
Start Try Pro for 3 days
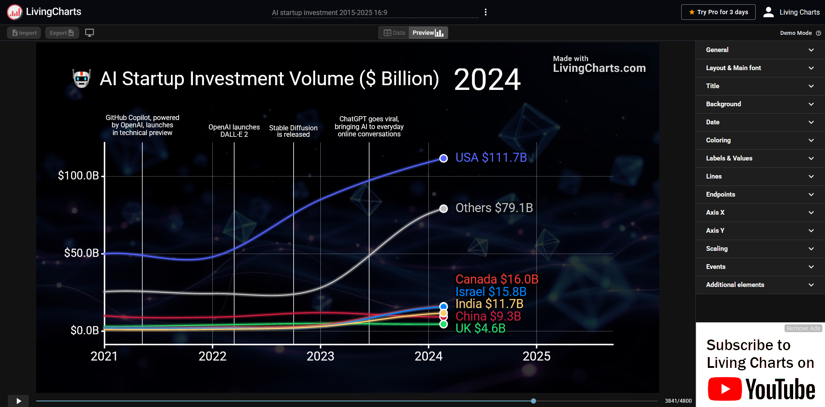(x=718, y=12)
